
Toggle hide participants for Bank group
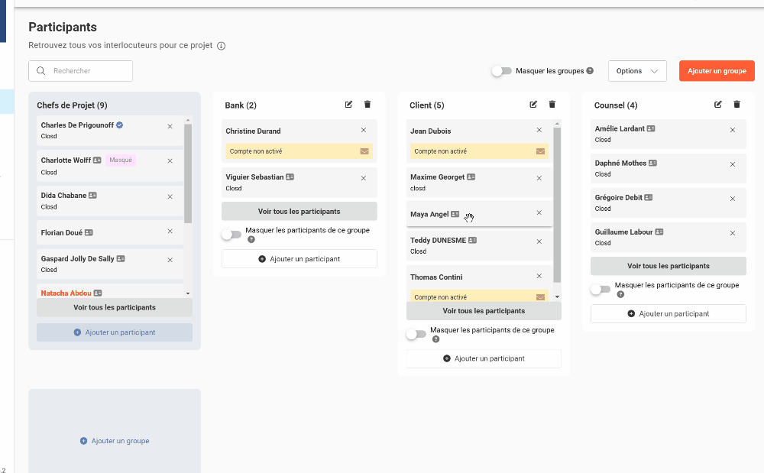231,235
